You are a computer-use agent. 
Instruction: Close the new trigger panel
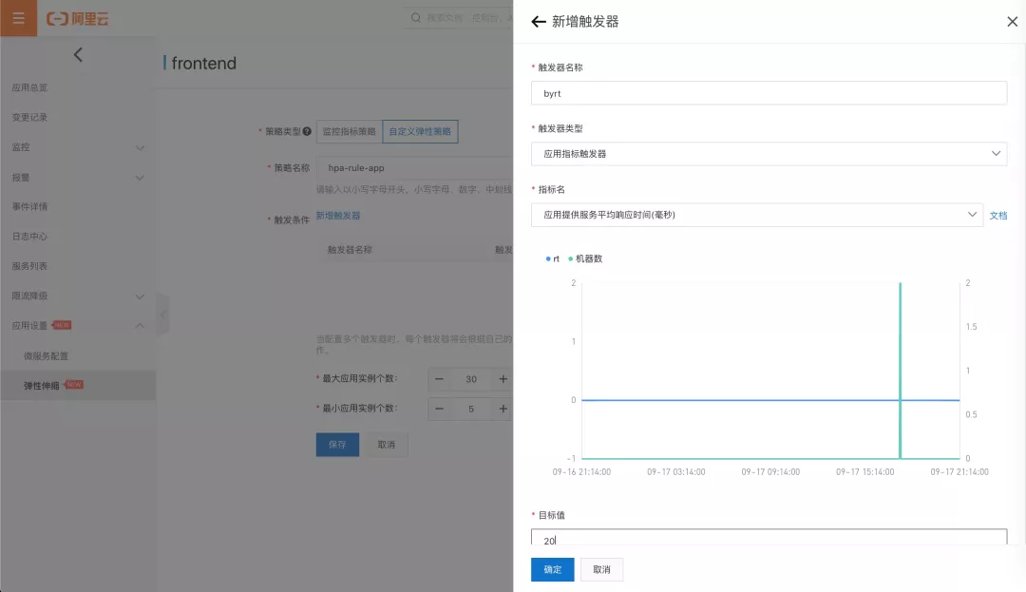click(1013, 22)
